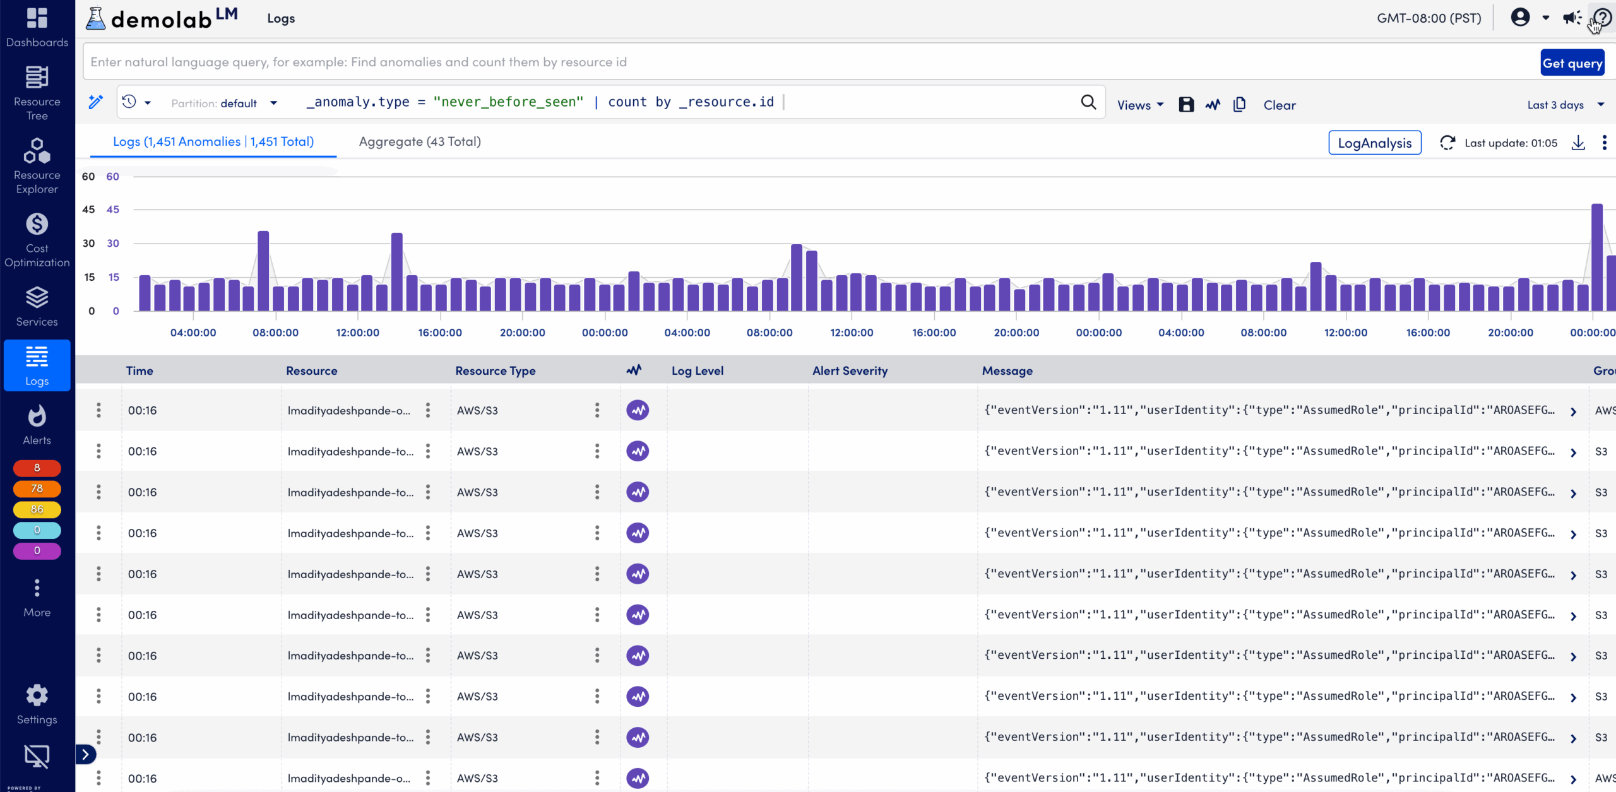
Task: Click the Get query button
Action: pyautogui.click(x=1572, y=62)
